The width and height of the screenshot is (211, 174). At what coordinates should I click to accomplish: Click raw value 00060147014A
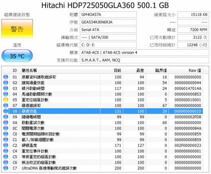[188, 88]
